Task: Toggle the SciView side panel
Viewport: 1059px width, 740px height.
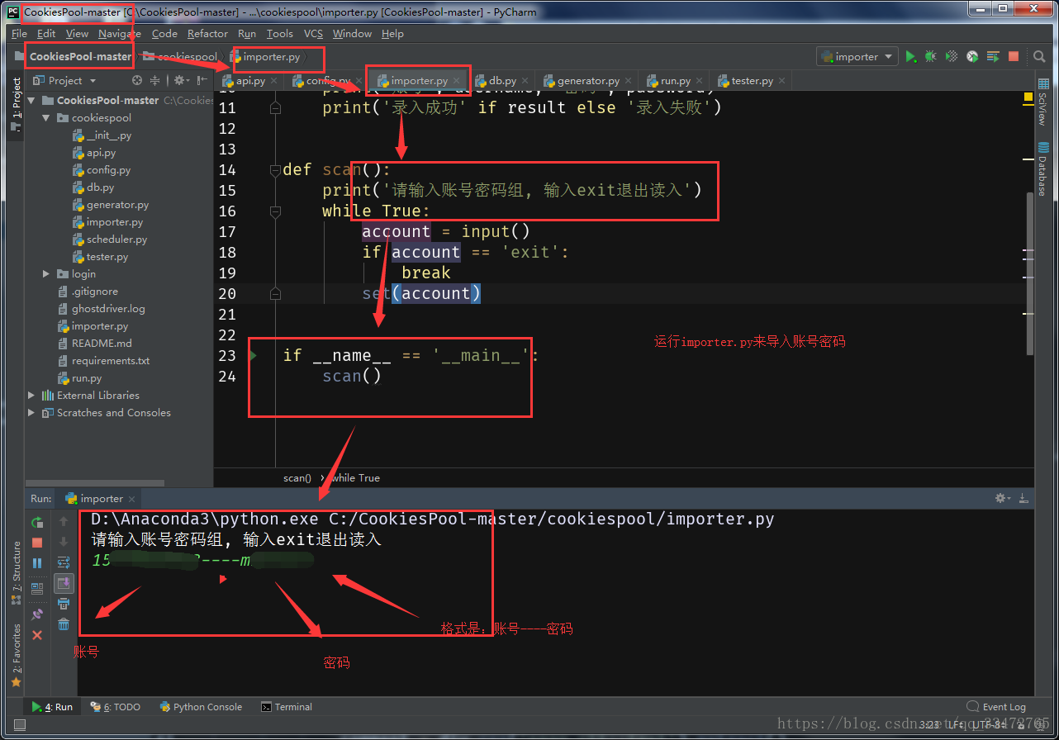Action: (x=1042, y=102)
